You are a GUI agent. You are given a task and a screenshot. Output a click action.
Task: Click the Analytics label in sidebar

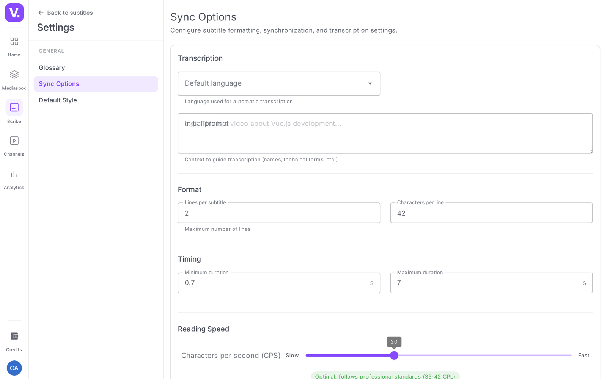(x=14, y=188)
